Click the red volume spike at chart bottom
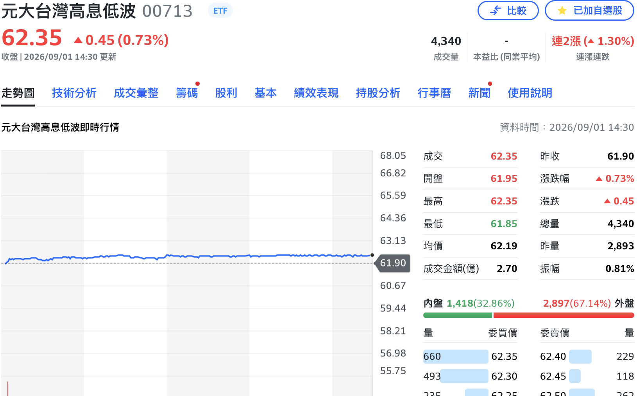 tap(7, 389)
